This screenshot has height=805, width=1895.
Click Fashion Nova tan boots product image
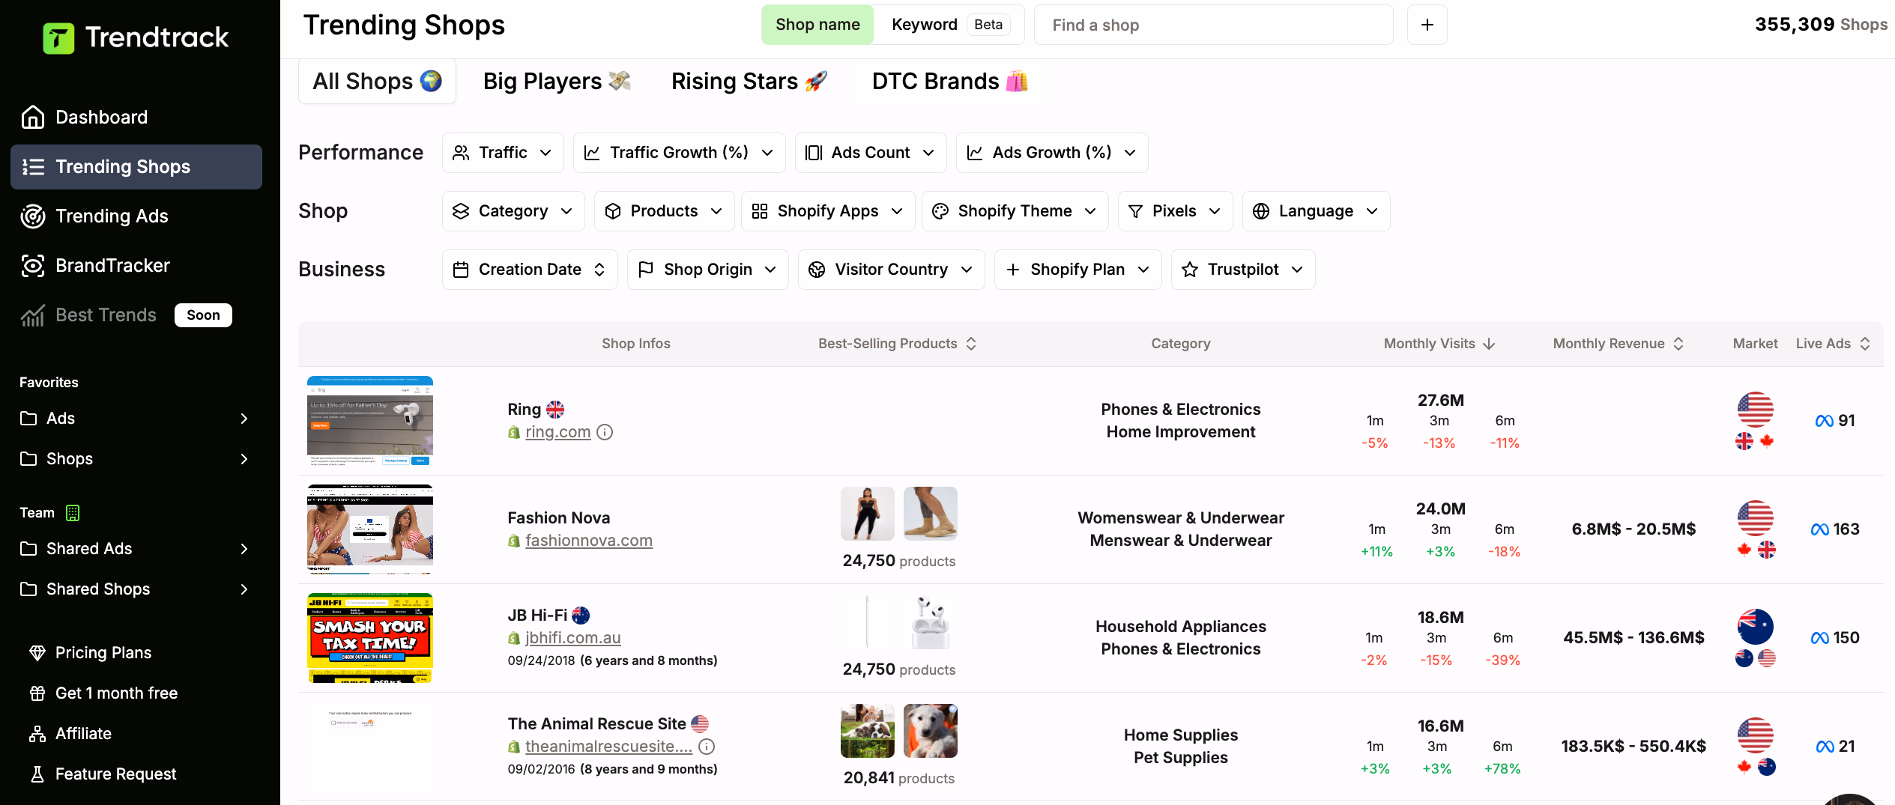click(931, 514)
